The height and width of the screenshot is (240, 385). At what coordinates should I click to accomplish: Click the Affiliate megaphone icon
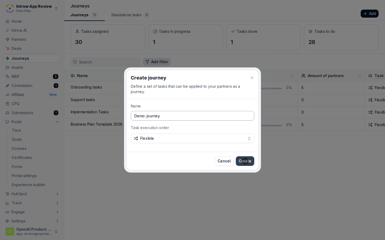pos(7,95)
